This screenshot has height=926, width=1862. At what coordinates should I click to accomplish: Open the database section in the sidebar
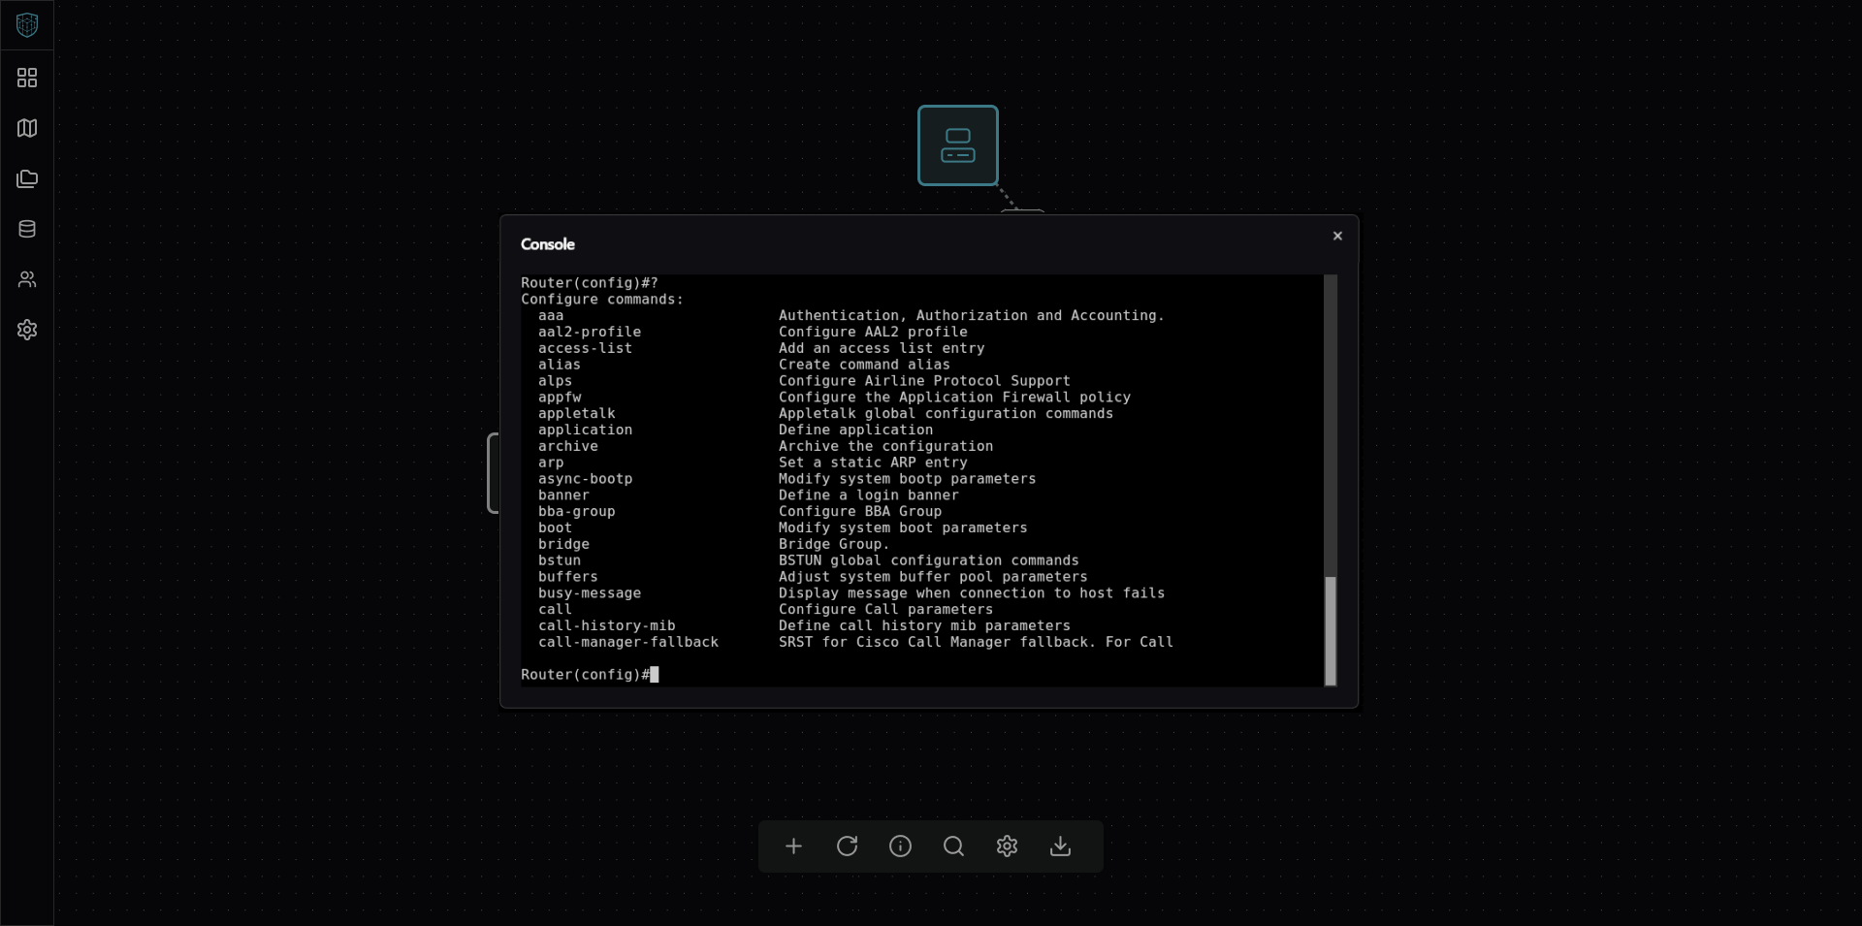coord(27,229)
